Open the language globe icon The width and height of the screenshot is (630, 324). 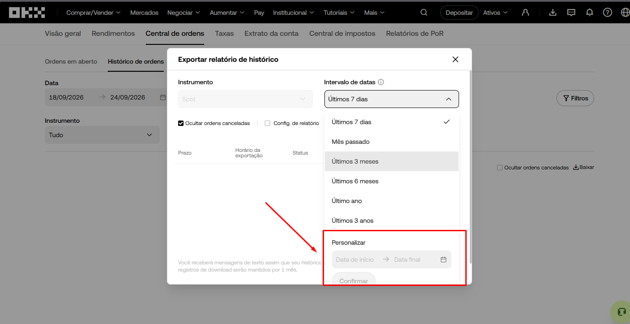(x=625, y=13)
